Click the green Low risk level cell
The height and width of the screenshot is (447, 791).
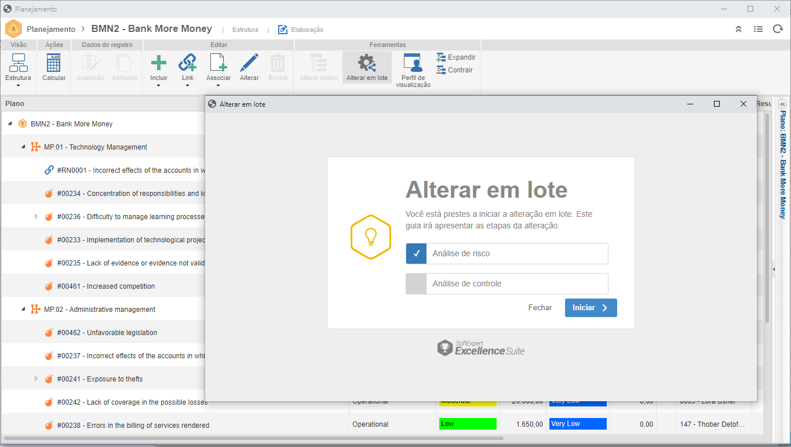coord(468,424)
